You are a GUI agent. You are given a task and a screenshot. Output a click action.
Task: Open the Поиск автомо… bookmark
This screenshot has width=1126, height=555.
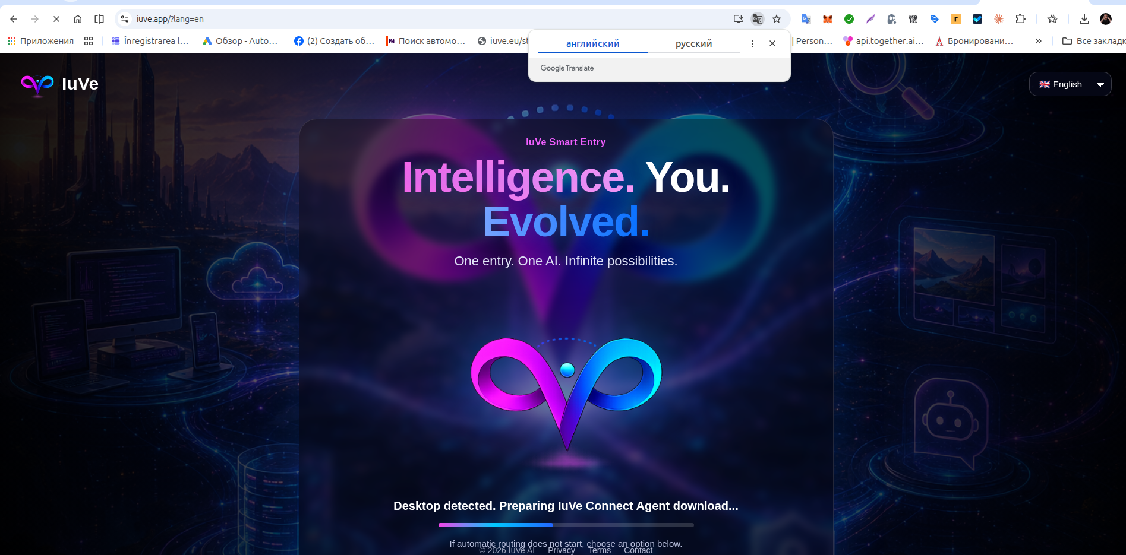click(425, 41)
